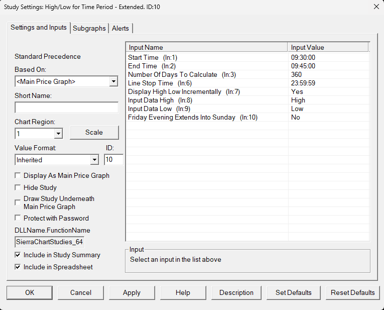
Task: Toggle the Hide Study checkbox
Action: [18, 188]
